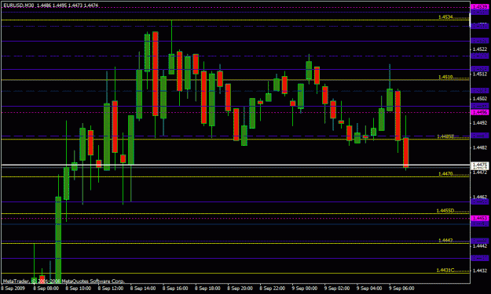
Task: Click the 8 Sep 14:00 time label
Action: [x=143, y=289]
